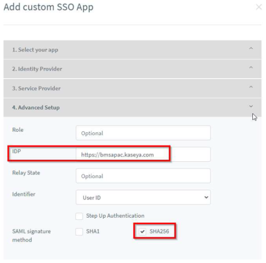Click into the Role input field
266x263 pixels.
(x=143, y=133)
